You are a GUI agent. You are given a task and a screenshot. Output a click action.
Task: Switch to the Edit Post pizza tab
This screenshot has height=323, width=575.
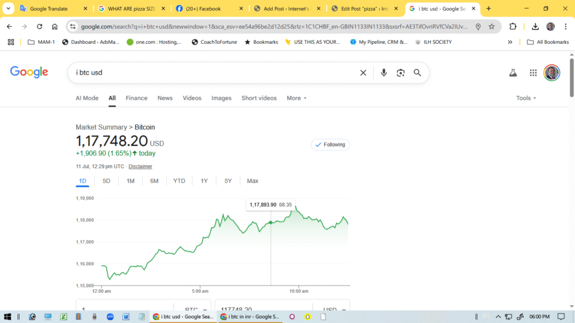coord(364,8)
